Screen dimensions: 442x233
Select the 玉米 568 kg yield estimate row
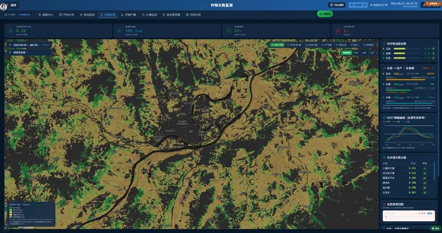coord(409,76)
